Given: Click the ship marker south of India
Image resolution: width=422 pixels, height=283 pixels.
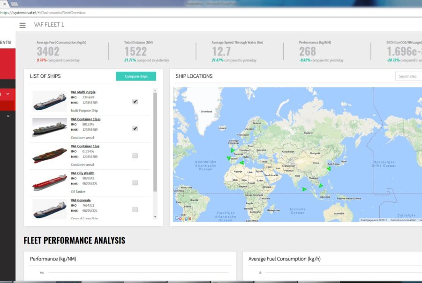Looking at the screenshot, I should tap(304, 189).
